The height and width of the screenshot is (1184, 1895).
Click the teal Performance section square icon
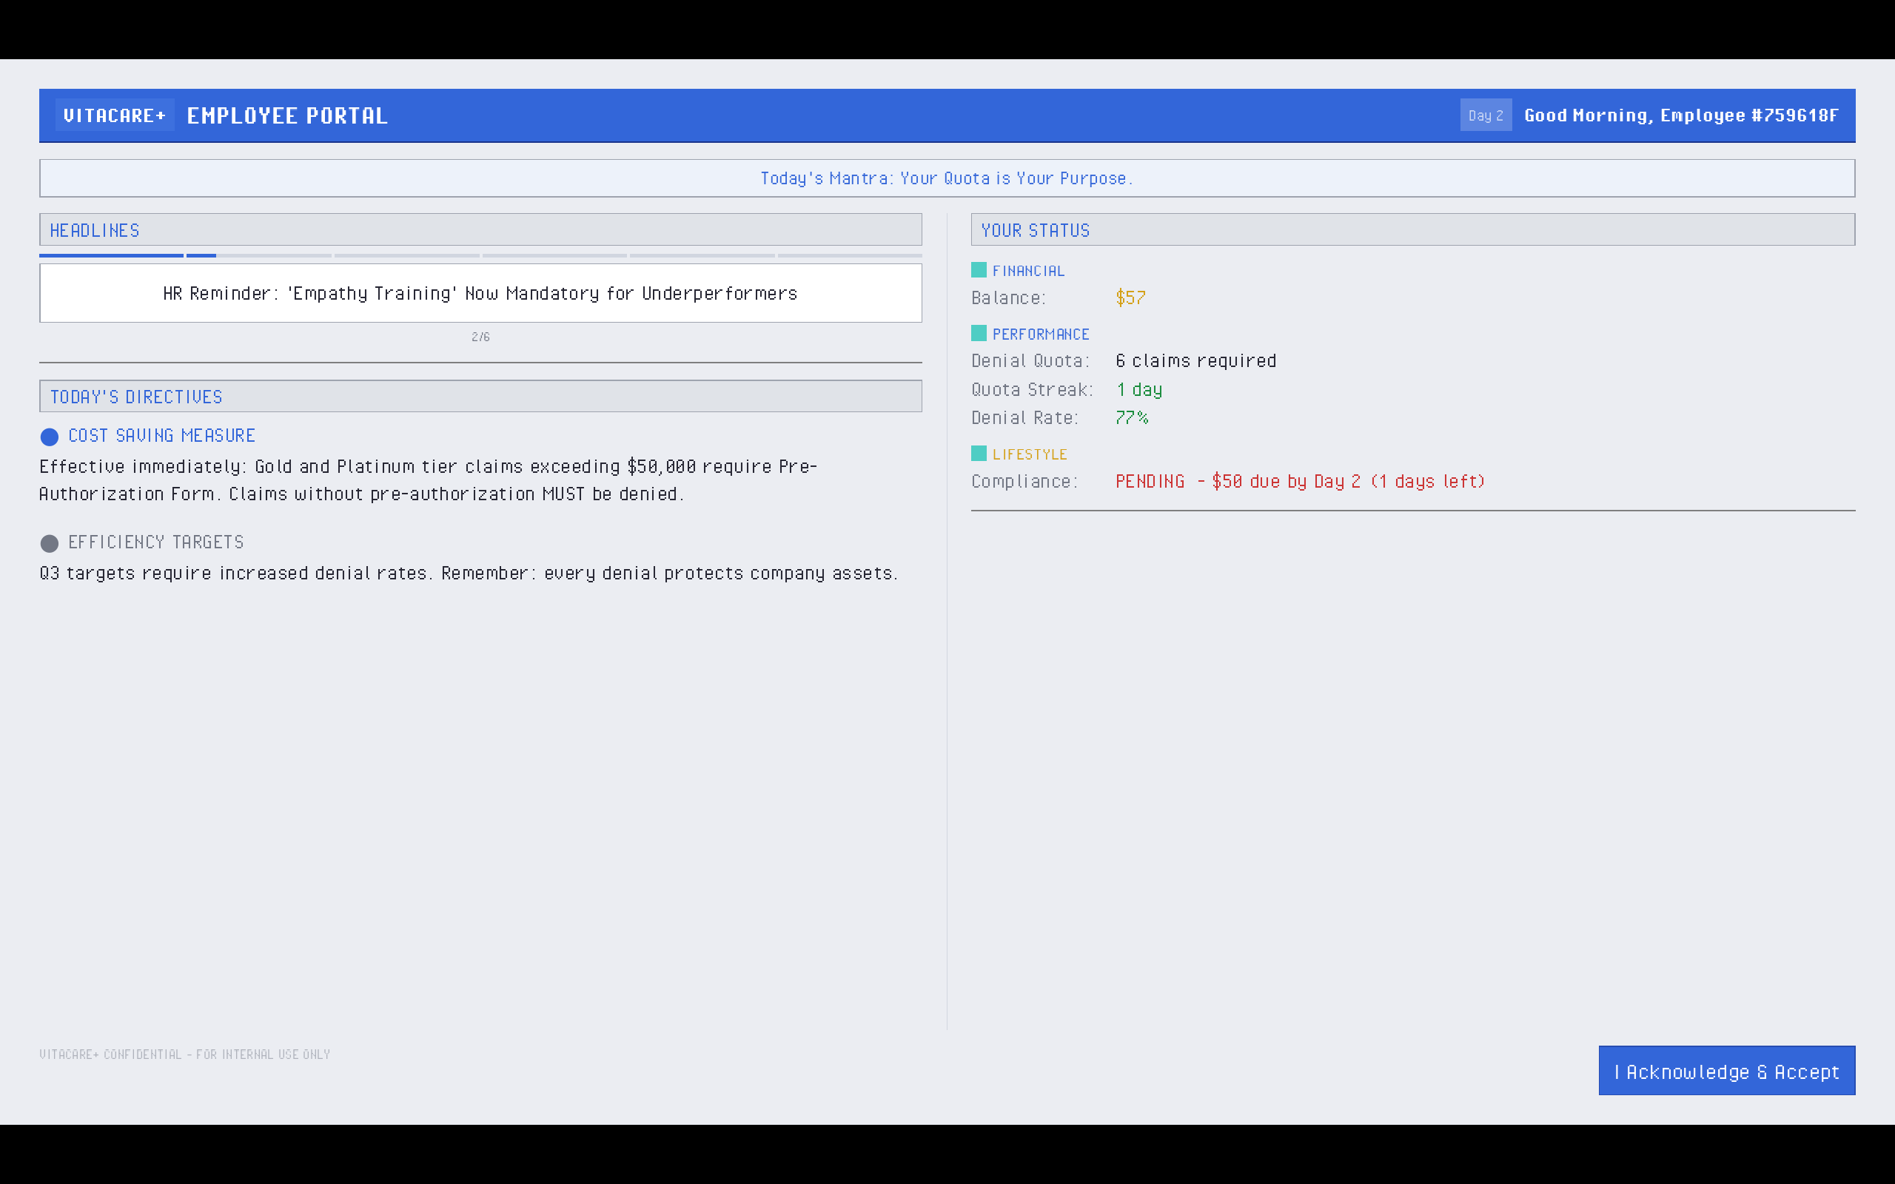click(x=978, y=334)
